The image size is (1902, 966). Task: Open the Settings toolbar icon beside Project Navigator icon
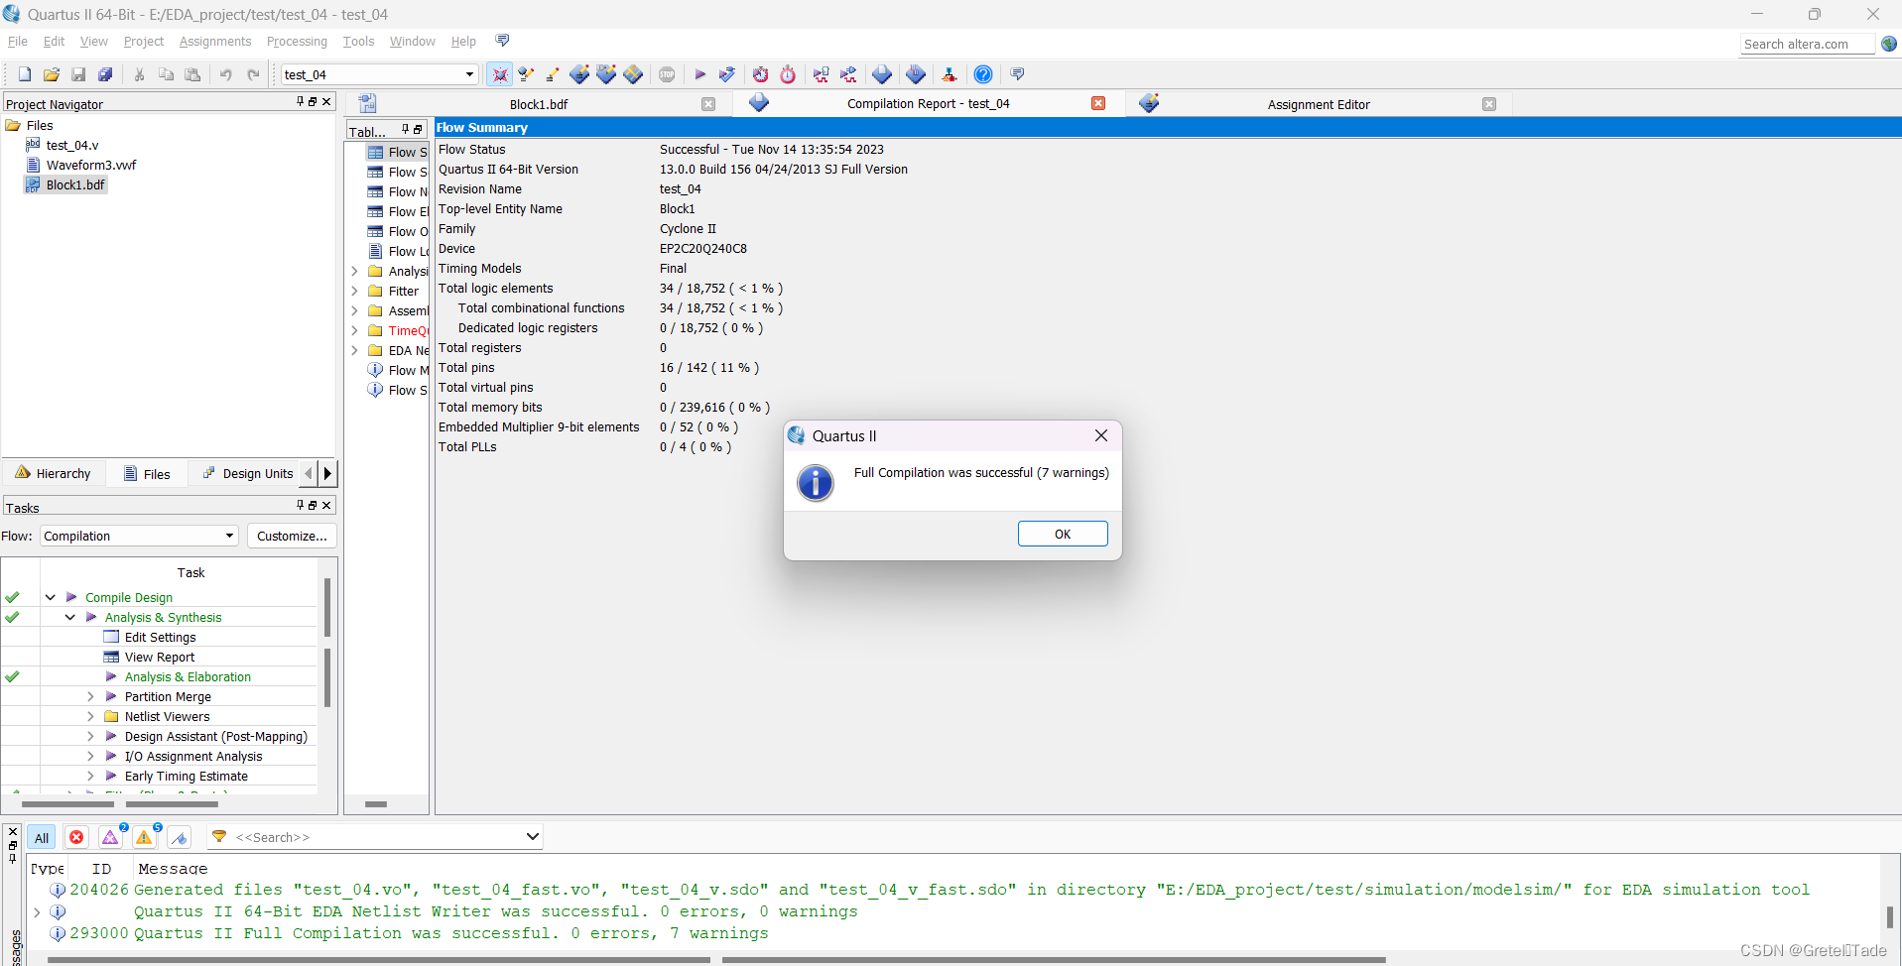(526, 74)
